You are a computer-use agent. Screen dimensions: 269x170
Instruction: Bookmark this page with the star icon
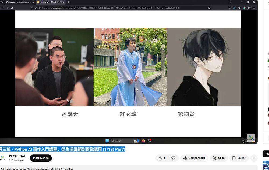(209, 8)
